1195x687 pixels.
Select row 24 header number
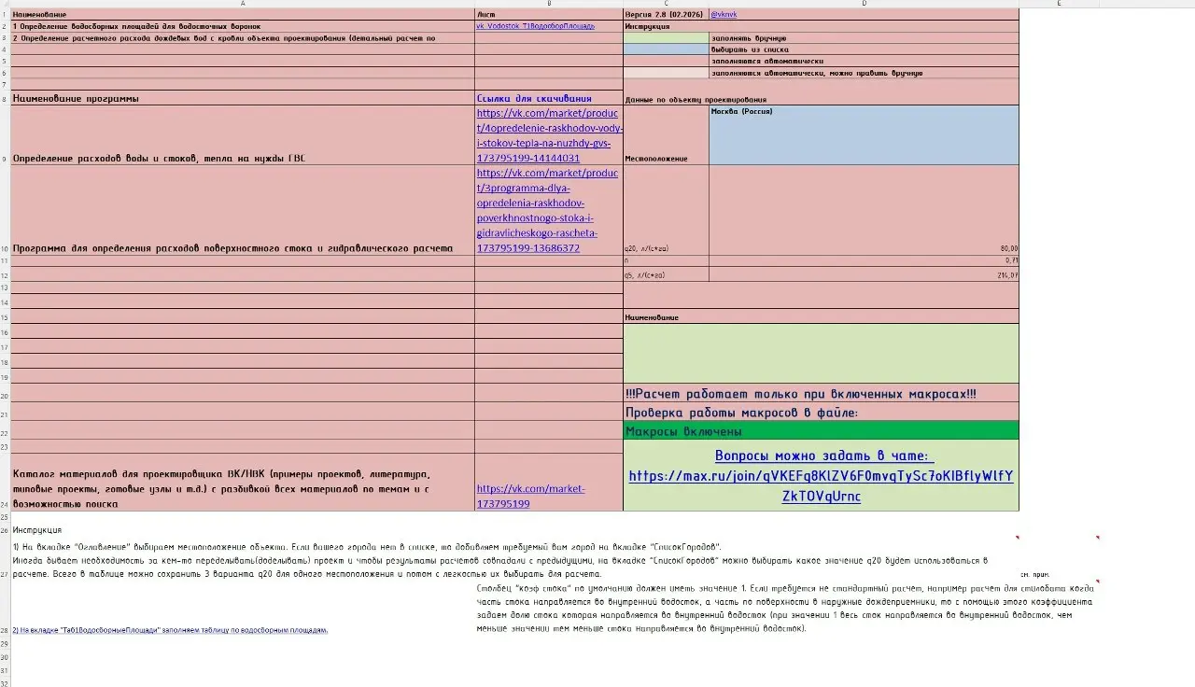tap(5, 504)
